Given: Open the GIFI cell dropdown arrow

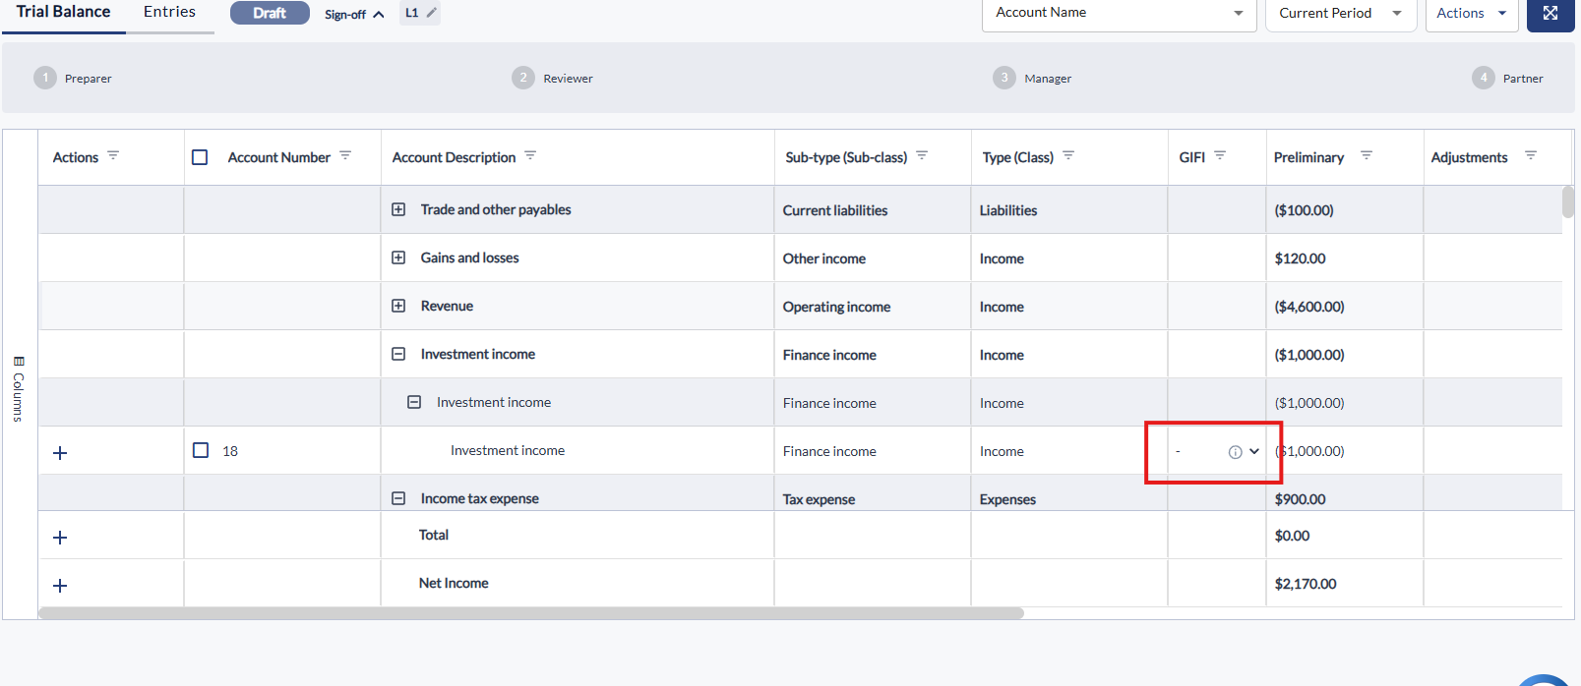Looking at the screenshot, I should [1254, 451].
